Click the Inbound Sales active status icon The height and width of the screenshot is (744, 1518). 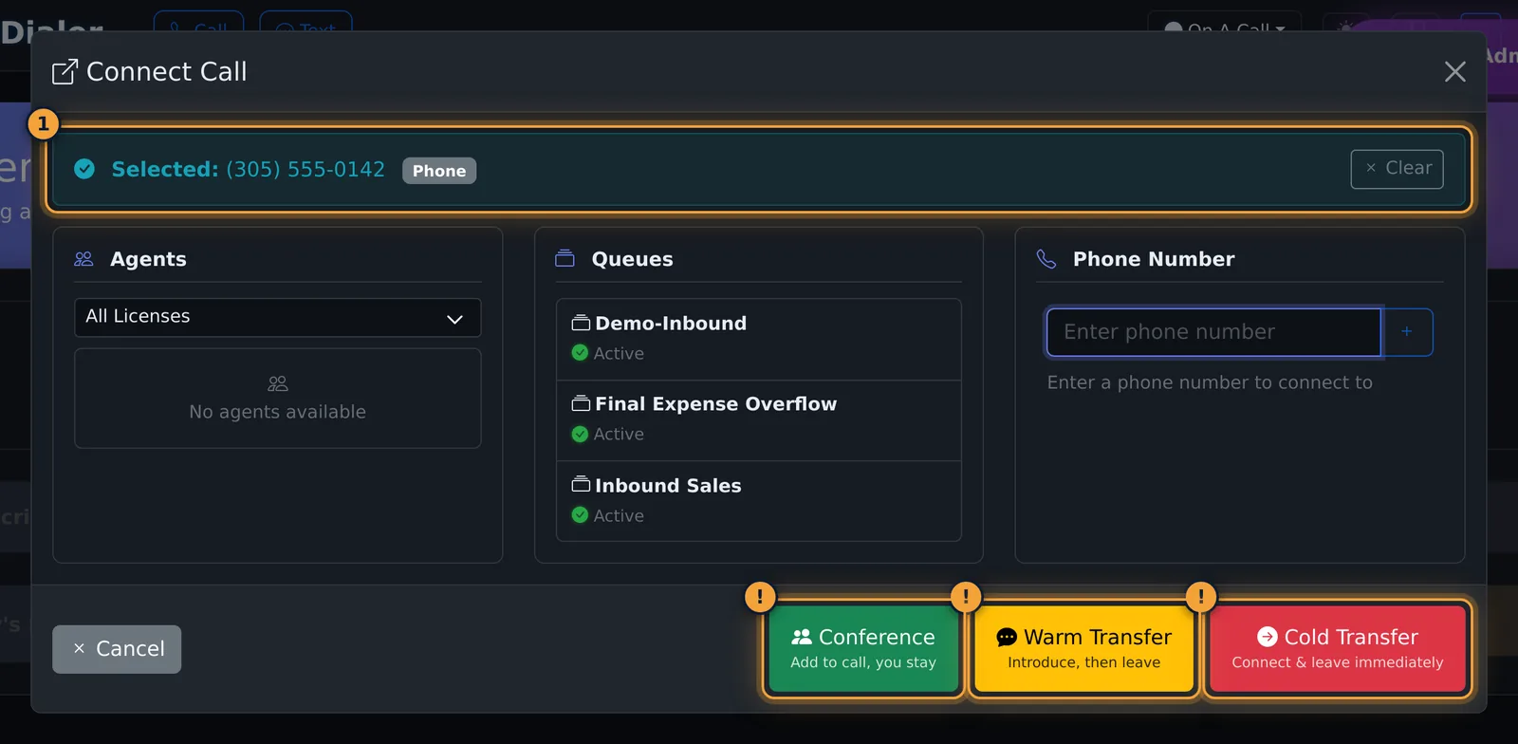click(x=580, y=515)
